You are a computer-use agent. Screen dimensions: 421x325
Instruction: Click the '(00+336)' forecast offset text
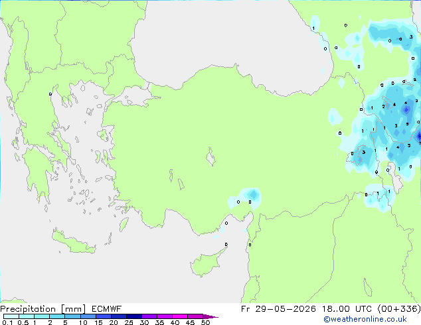point(399,309)
